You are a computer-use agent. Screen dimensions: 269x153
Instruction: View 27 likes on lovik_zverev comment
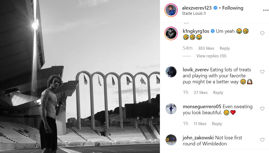tap(201, 93)
